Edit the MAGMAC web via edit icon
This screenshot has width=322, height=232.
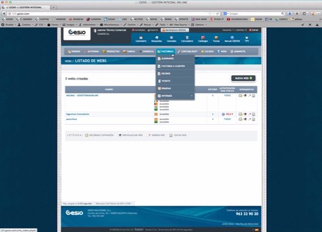pyautogui.click(x=253, y=96)
